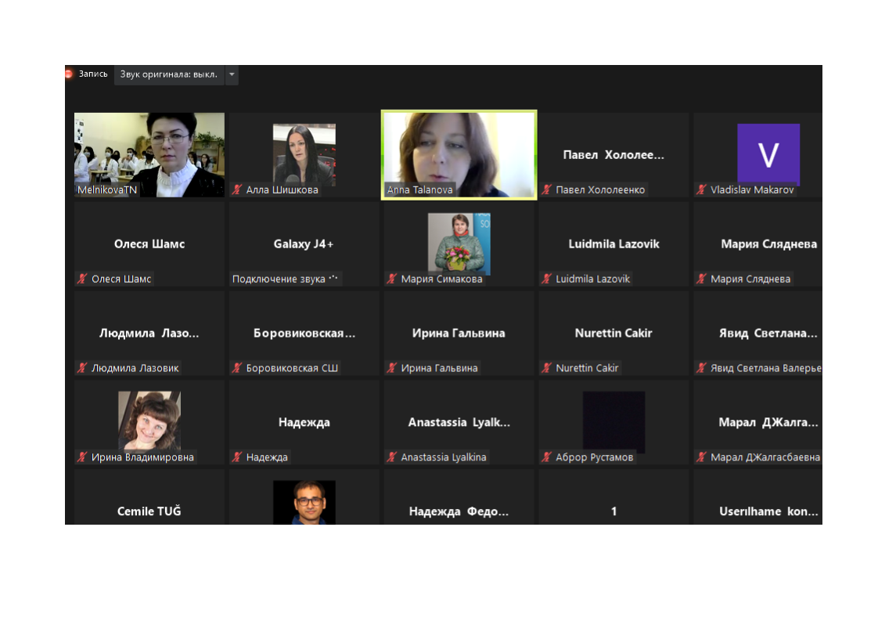
Task: Click the Anastassia Lyalkina bottom name label
Action: pyautogui.click(x=444, y=457)
